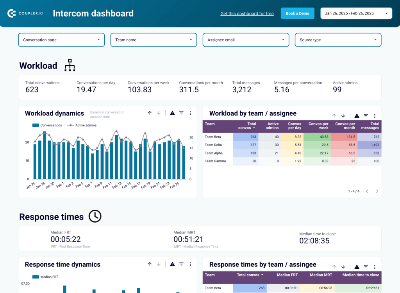Image resolution: width=400 pixels, height=293 pixels.
Task: Drill down in the Workload by team table
Action: pos(343,116)
